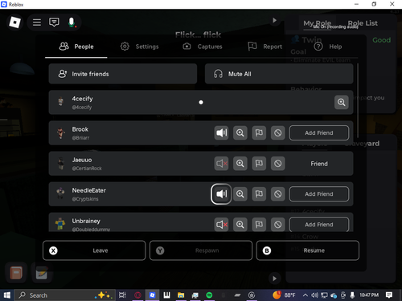Block Jaeuuo using the block icon
The image size is (402, 301).
[x=277, y=163]
